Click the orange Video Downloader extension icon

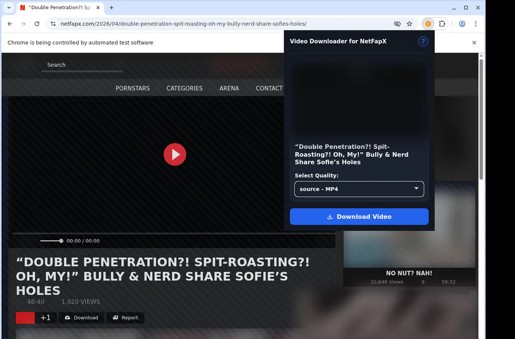pyautogui.click(x=428, y=24)
